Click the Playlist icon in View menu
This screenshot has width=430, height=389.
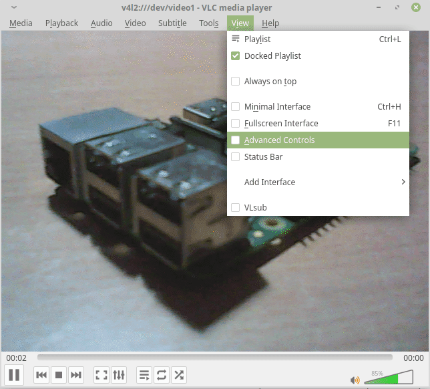click(x=235, y=39)
